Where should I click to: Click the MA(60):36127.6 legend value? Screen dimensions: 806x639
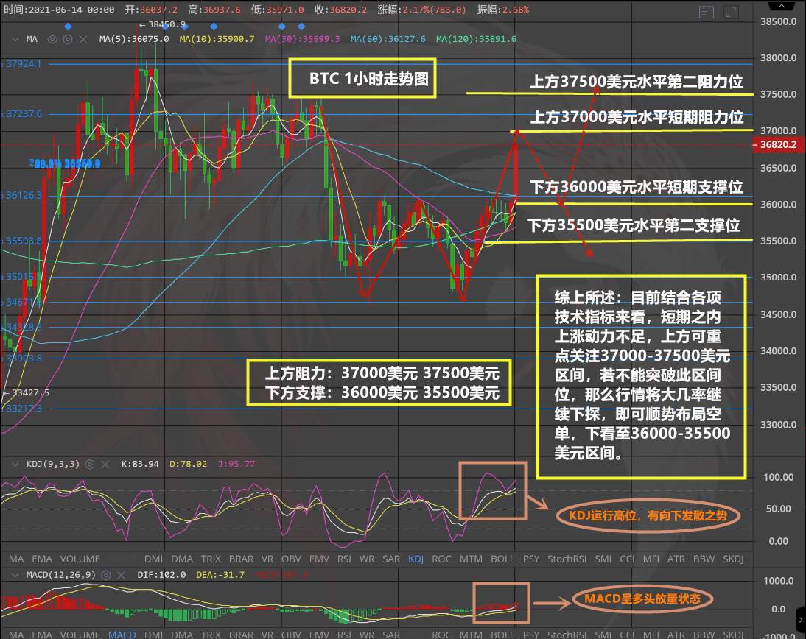point(388,39)
